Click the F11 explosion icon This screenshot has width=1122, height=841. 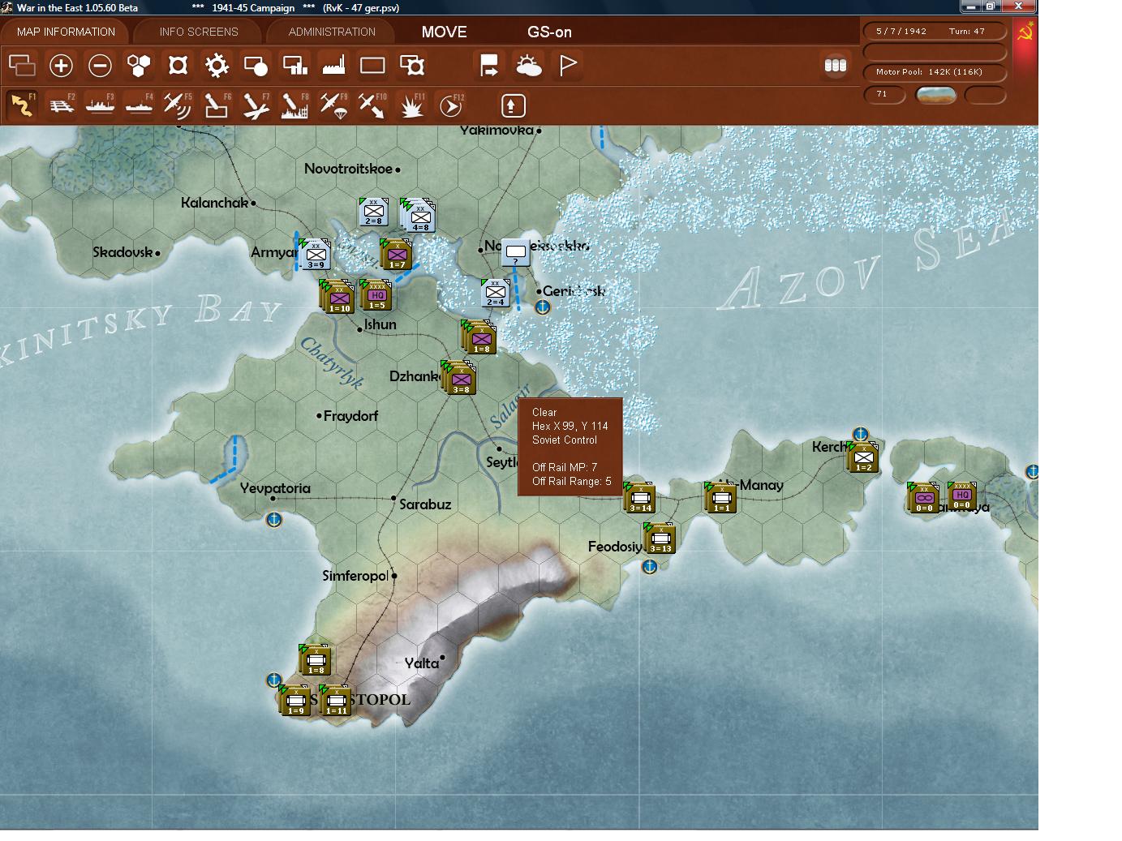coord(411,105)
